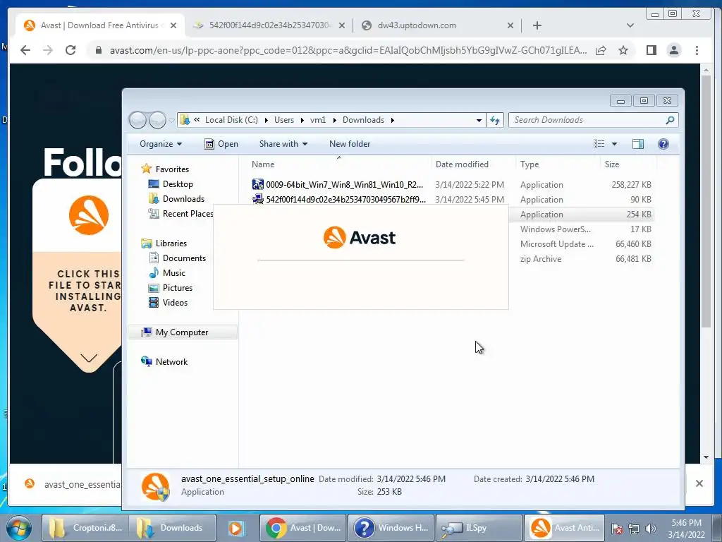Open Chrome side panel
Screen dimensions: 722x542
[651, 50]
